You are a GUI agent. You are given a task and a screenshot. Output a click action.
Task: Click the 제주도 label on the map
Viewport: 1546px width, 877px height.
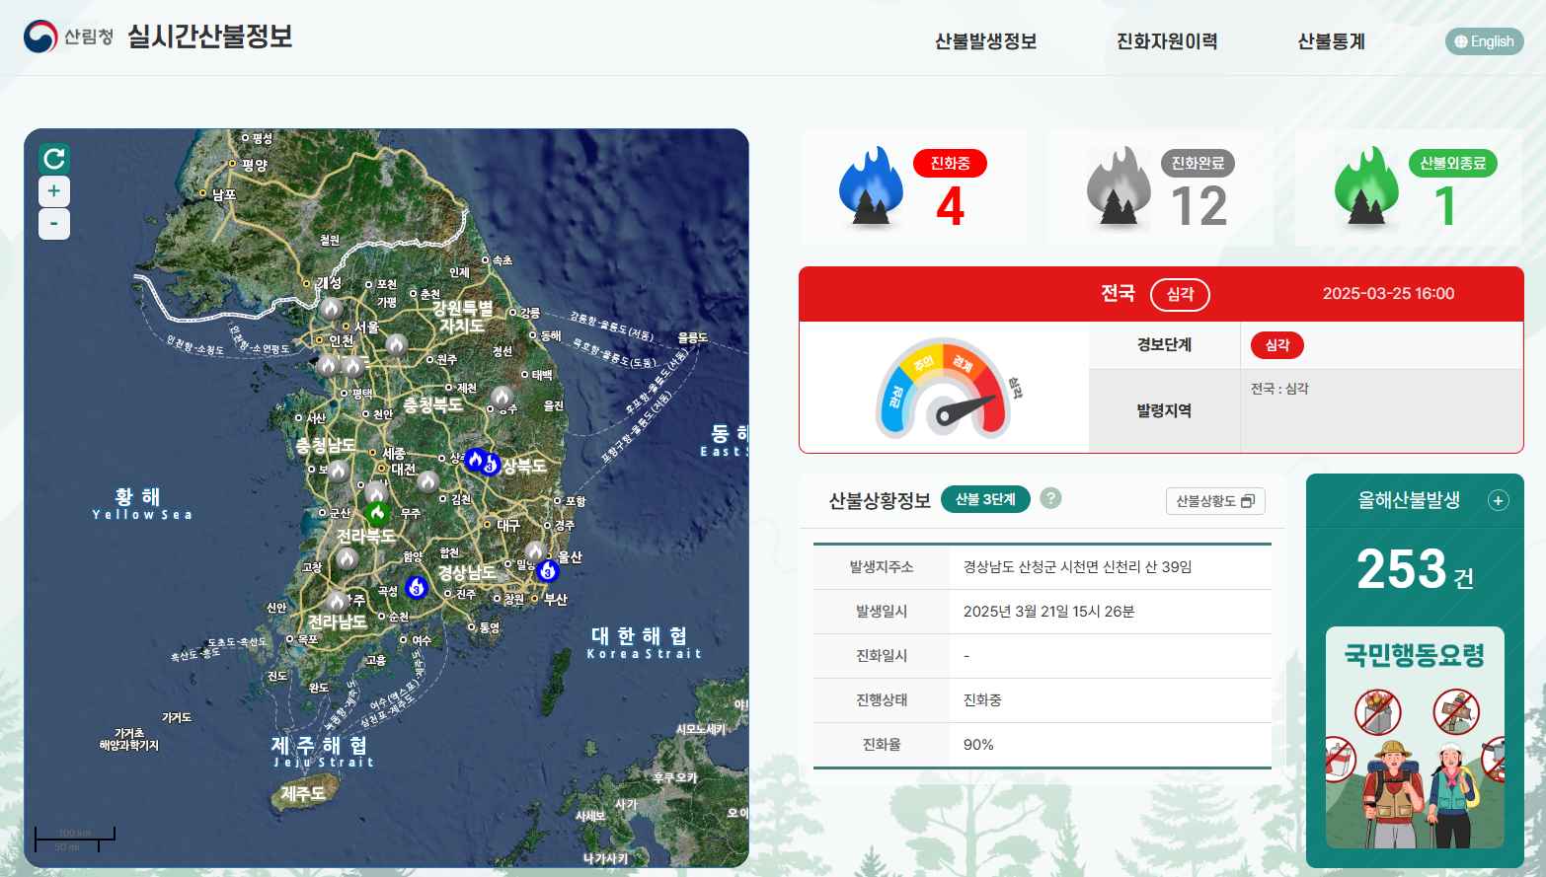click(x=303, y=793)
